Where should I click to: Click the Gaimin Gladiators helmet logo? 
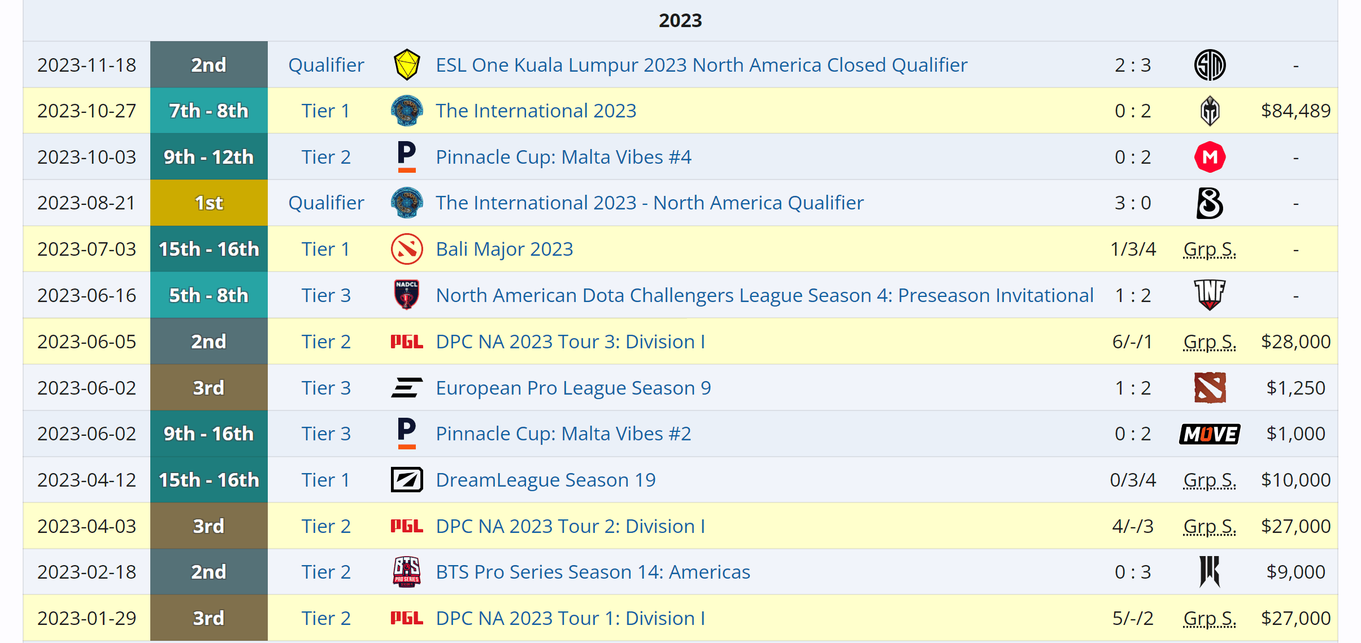click(1210, 111)
